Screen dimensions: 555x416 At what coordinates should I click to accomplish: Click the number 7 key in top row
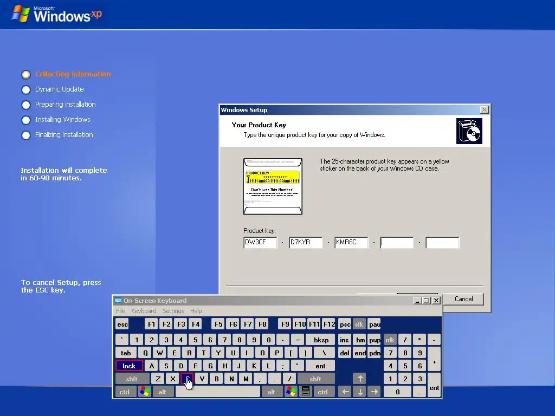click(x=224, y=340)
